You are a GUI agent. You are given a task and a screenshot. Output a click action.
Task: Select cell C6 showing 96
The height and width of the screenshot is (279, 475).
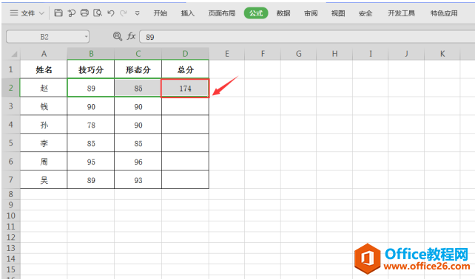pos(138,162)
